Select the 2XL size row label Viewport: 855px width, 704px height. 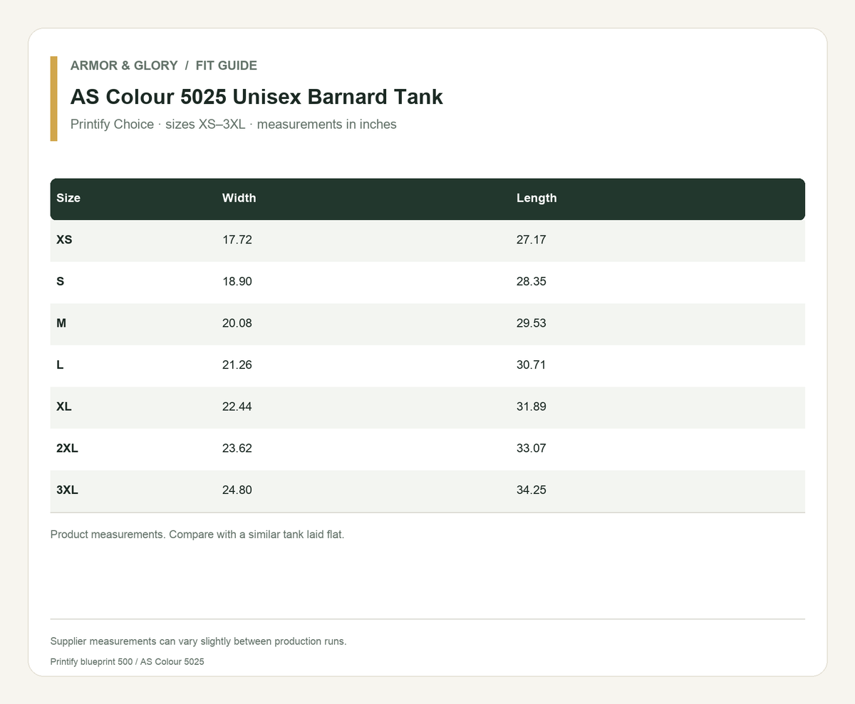(x=67, y=448)
